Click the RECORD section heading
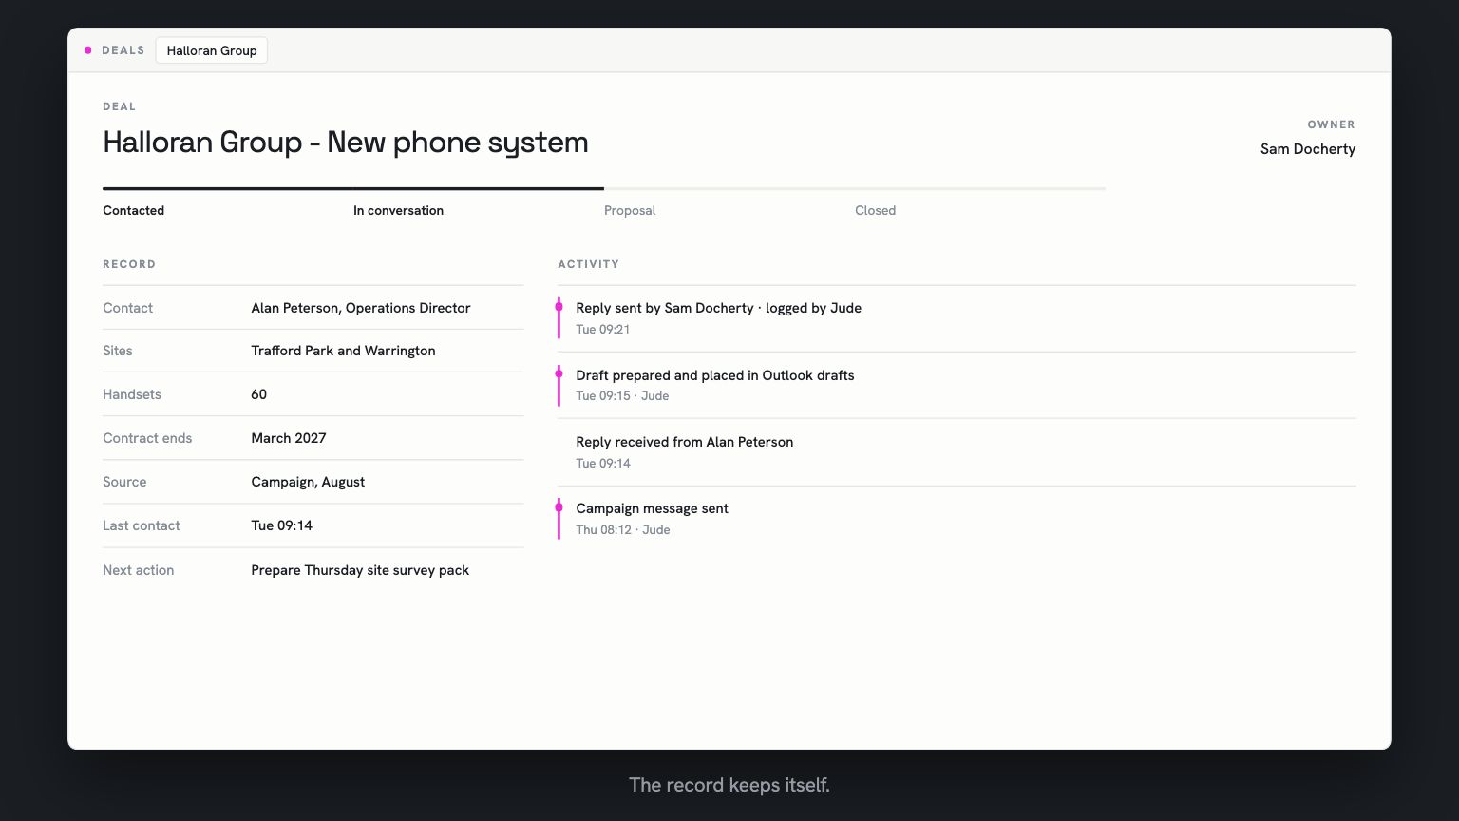 [x=129, y=264]
